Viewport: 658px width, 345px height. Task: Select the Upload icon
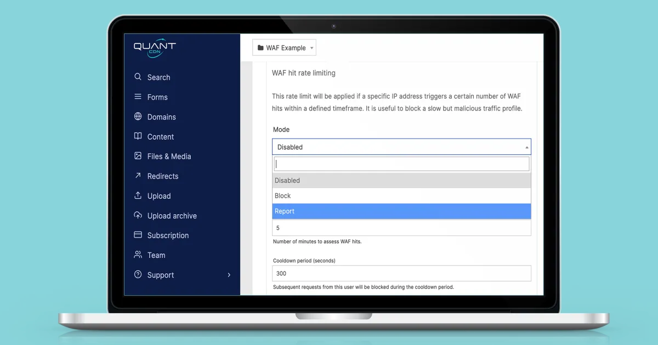click(138, 196)
